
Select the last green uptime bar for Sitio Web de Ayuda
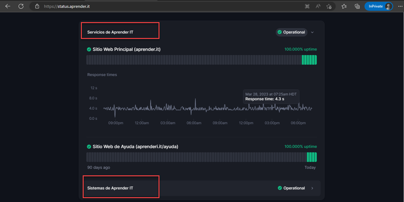click(316, 157)
